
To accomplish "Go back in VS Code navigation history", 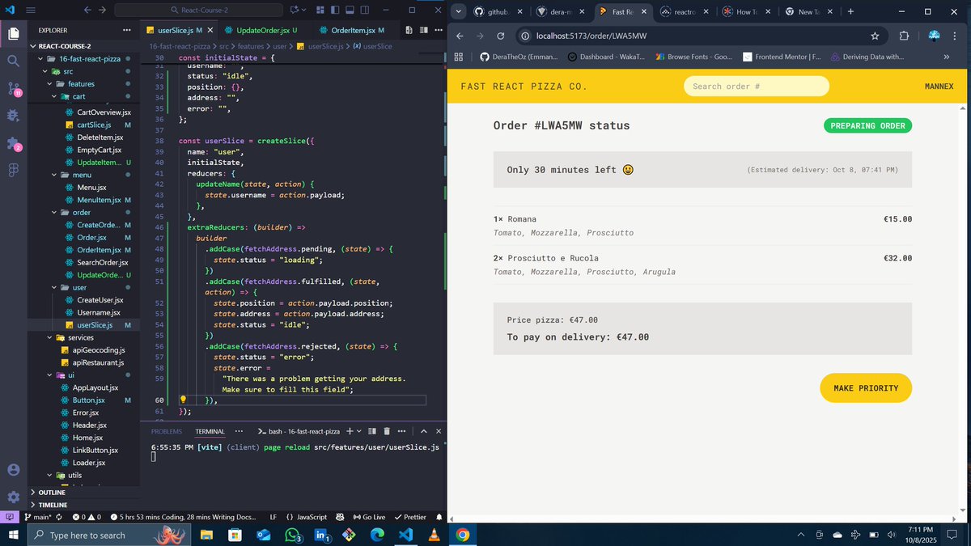I will click(x=87, y=11).
